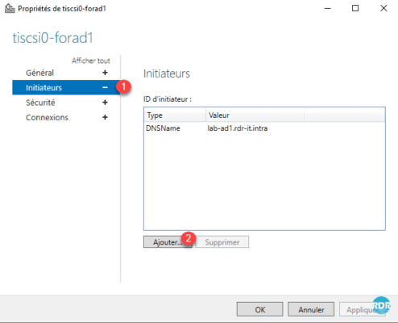Image resolution: width=398 pixels, height=323 pixels.
Task: Minimize the properties window
Action: pyautogui.click(x=327, y=8)
